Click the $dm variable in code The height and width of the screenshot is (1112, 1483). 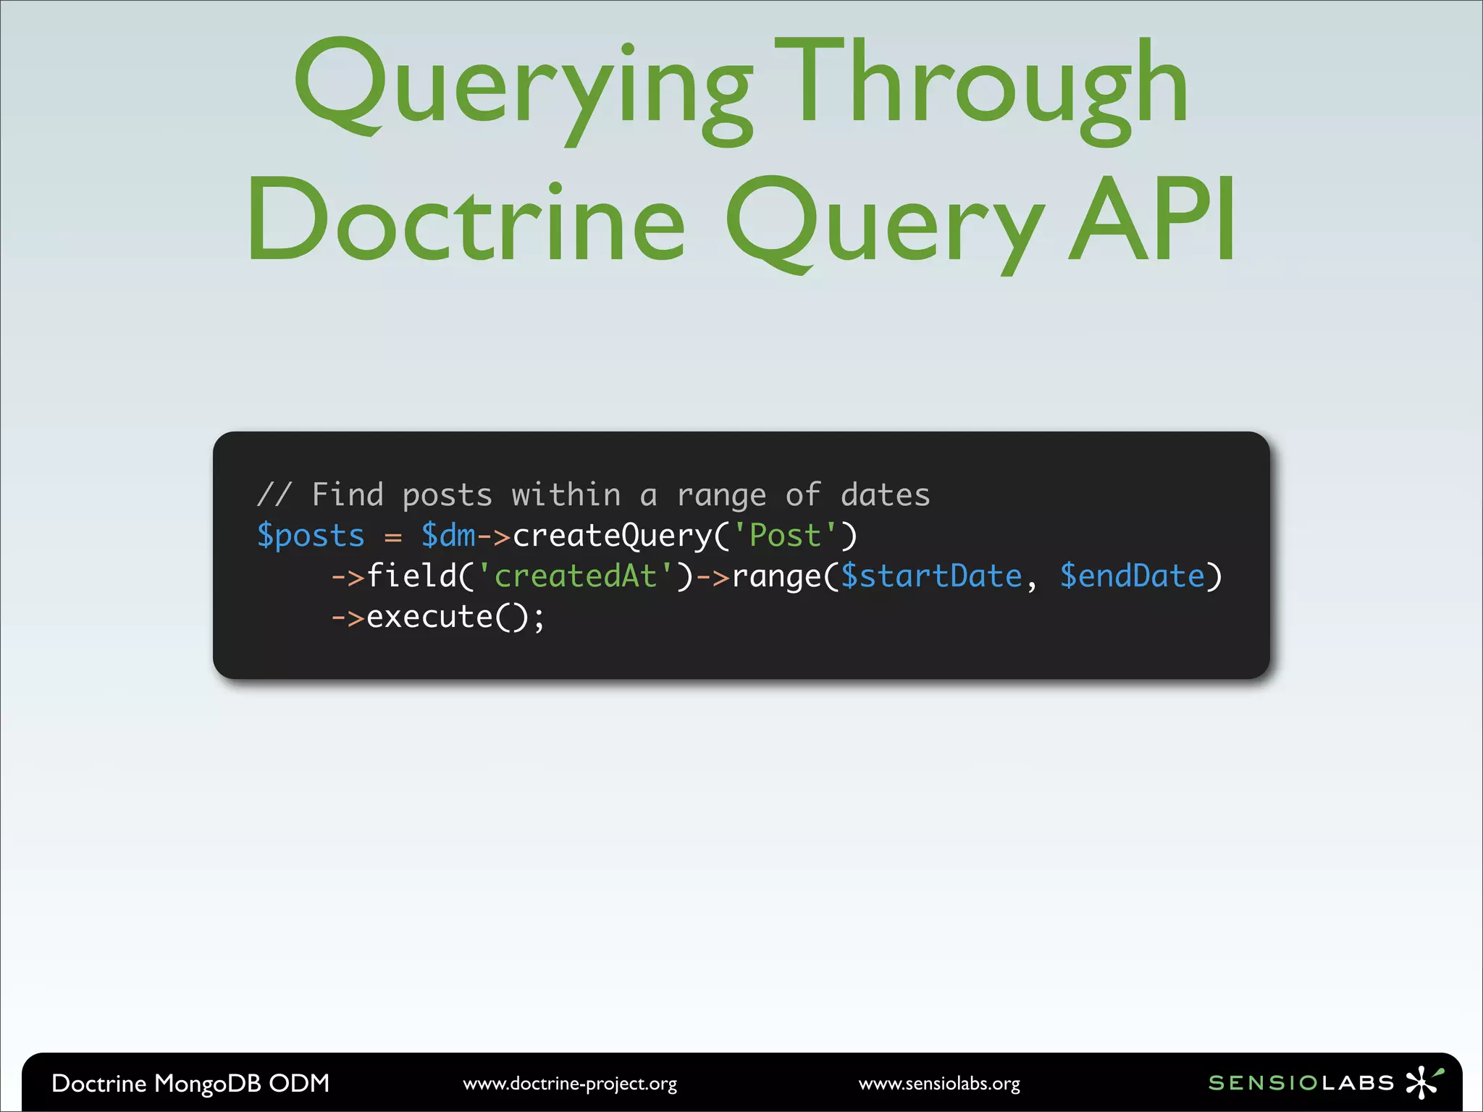(x=448, y=536)
